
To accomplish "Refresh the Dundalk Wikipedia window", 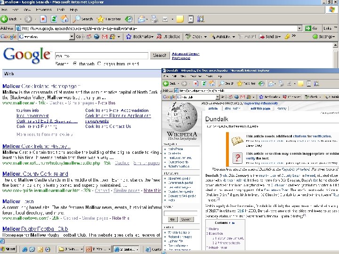I will (204, 83).
